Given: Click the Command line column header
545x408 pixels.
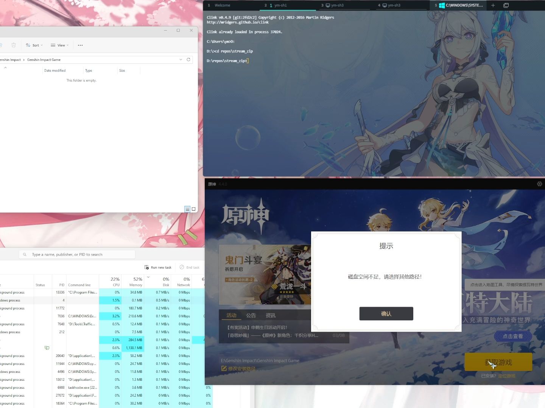Looking at the screenshot, I should tap(83, 281).
